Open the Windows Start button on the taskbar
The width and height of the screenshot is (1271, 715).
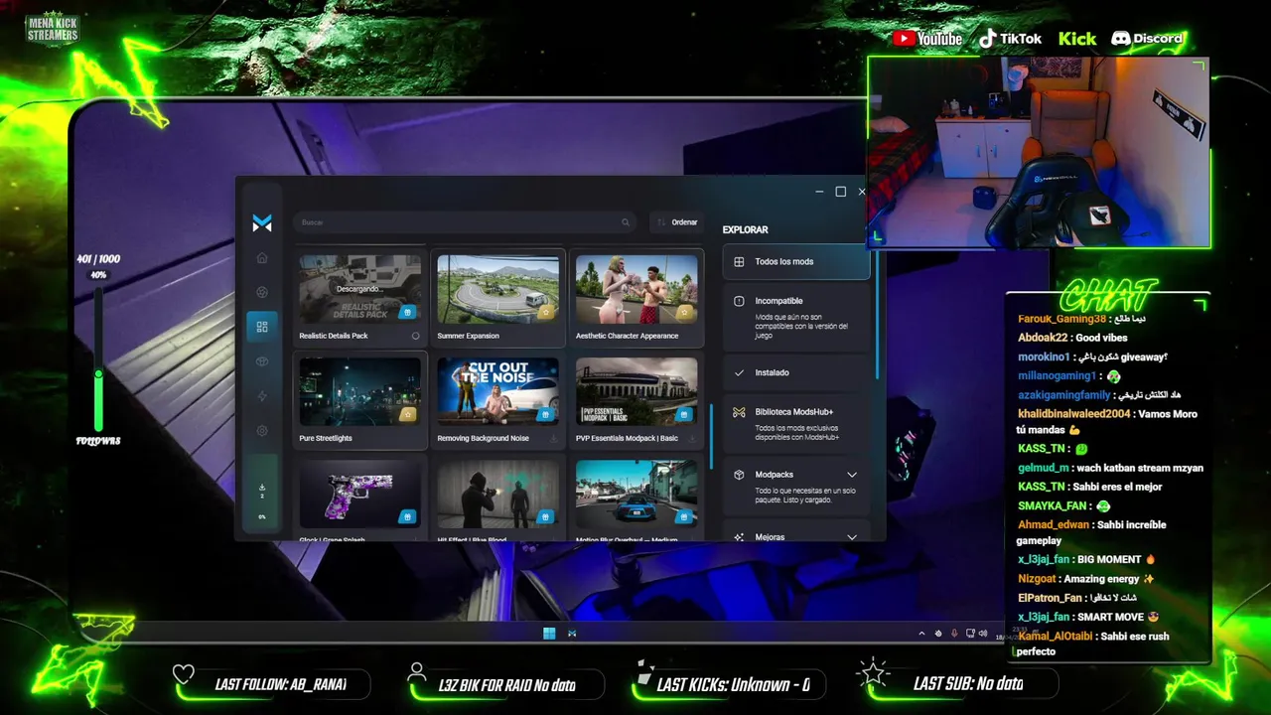[x=549, y=634]
